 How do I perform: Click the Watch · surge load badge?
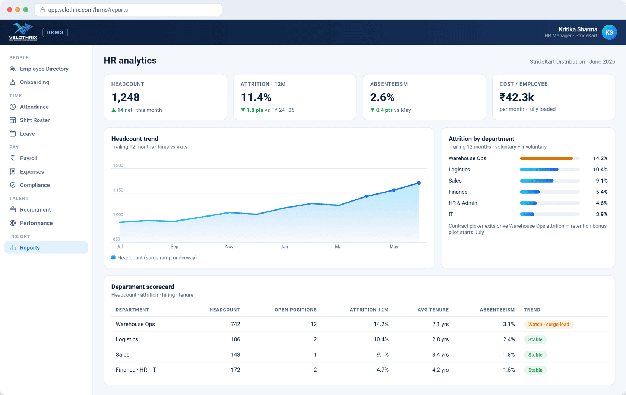click(x=548, y=324)
